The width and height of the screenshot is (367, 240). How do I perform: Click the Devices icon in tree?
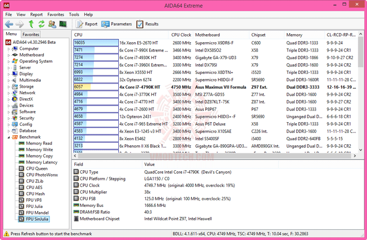pyautogui.click(x=15, y=105)
